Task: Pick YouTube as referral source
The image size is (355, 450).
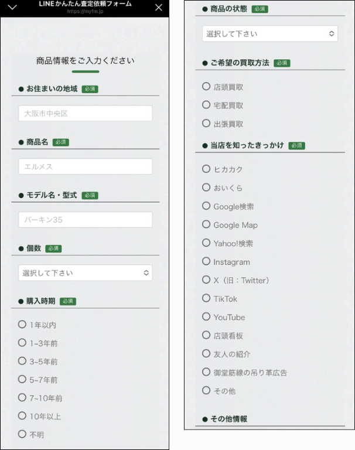Action: [x=206, y=316]
